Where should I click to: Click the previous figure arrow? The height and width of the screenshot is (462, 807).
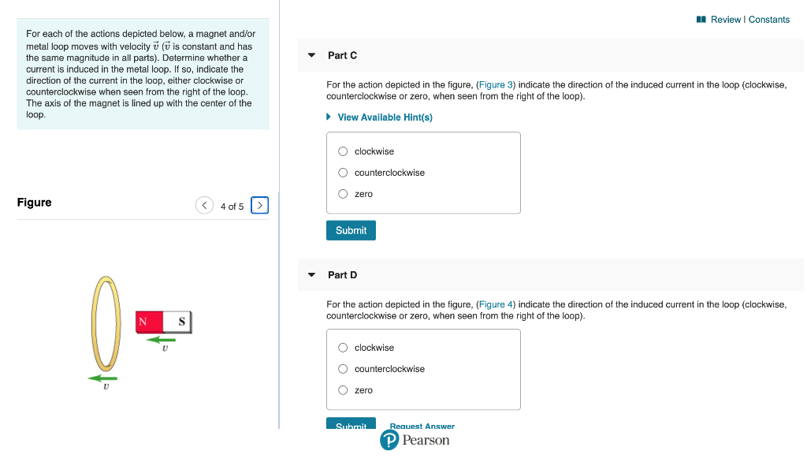[x=204, y=204]
